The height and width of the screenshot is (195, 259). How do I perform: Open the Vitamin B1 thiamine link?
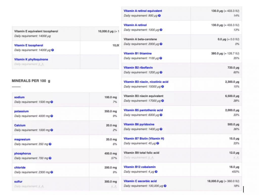(138, 53)
